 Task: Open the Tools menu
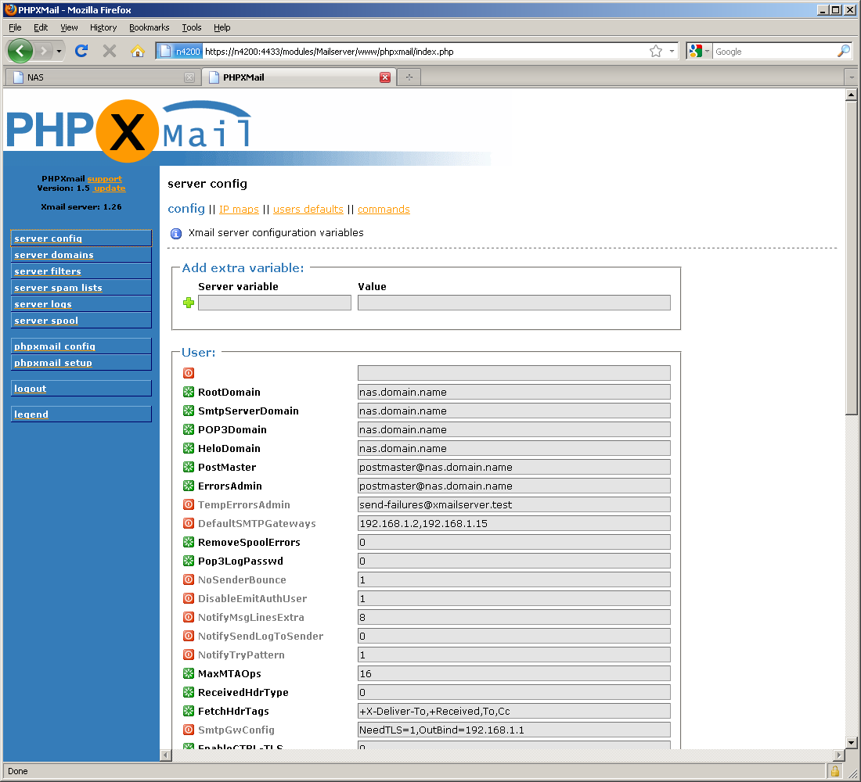192,27
